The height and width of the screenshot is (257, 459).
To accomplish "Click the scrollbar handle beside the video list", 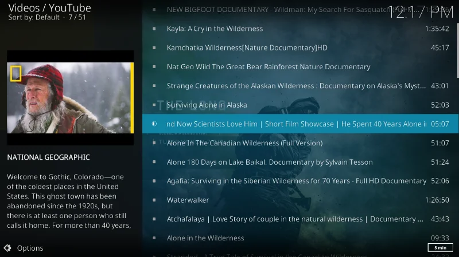I will point(457,50).
